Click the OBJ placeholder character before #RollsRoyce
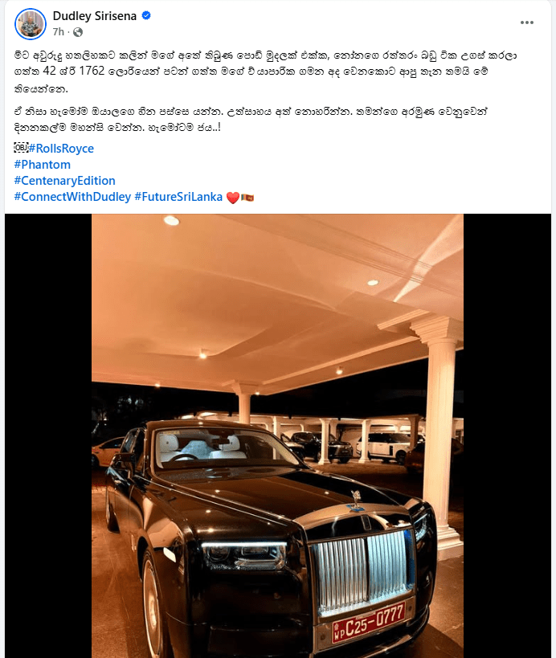 21,148
